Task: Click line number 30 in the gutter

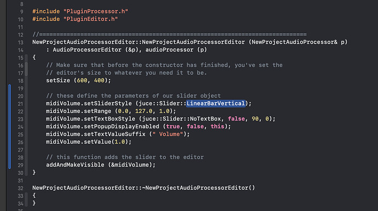Action: click(x=20, y=173)
